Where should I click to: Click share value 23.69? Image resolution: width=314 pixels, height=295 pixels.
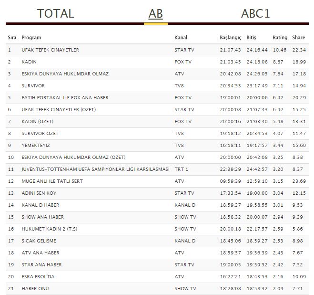(299, 181)
